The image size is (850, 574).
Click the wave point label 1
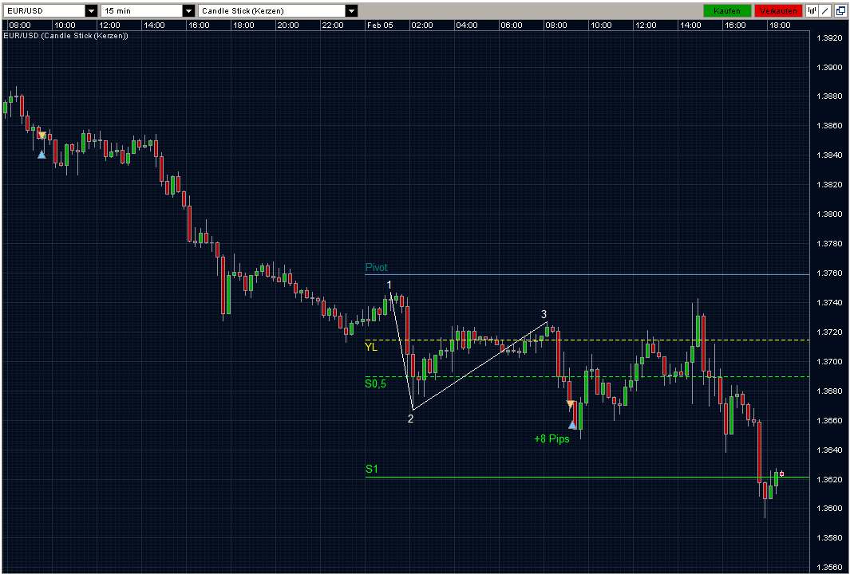tap(389, 285)
